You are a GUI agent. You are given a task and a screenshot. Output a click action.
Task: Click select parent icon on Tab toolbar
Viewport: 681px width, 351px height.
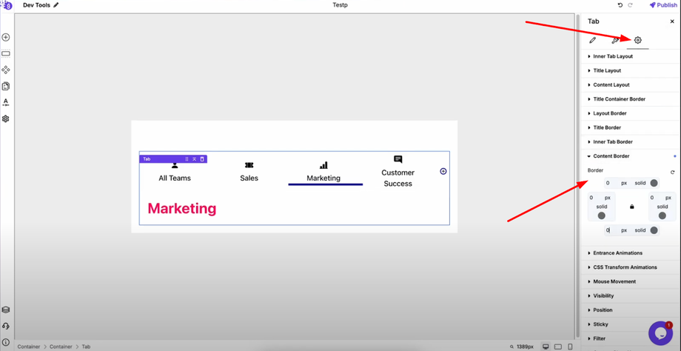194,159
